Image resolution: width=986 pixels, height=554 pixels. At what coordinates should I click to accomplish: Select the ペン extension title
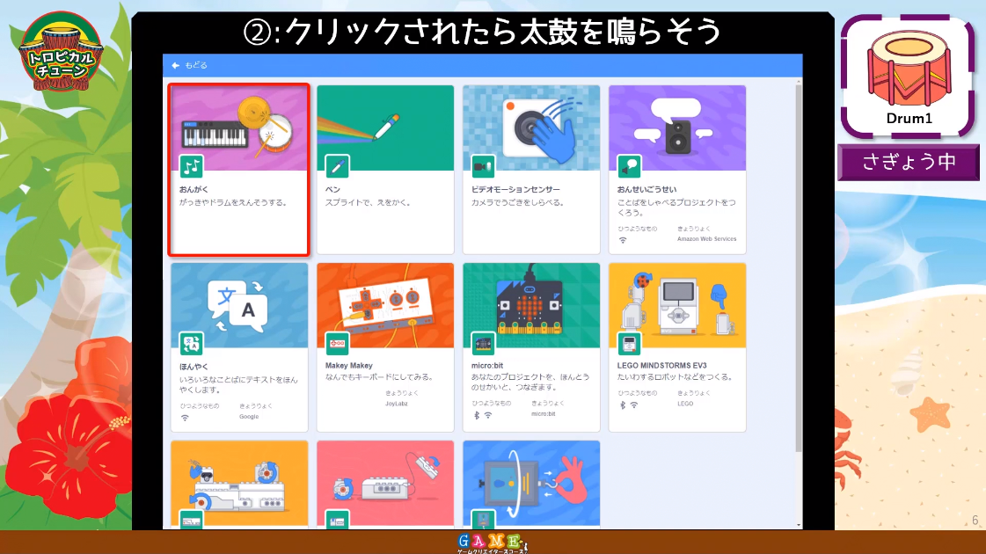[332, 189]
